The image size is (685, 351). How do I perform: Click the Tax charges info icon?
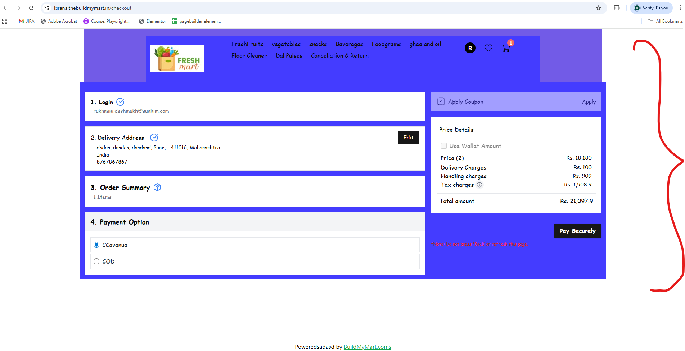(x=479, y=185)
